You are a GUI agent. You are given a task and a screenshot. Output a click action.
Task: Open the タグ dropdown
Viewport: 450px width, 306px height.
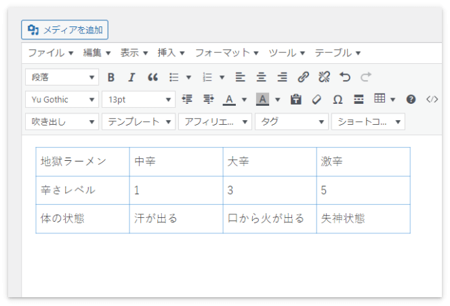(291, 121)
